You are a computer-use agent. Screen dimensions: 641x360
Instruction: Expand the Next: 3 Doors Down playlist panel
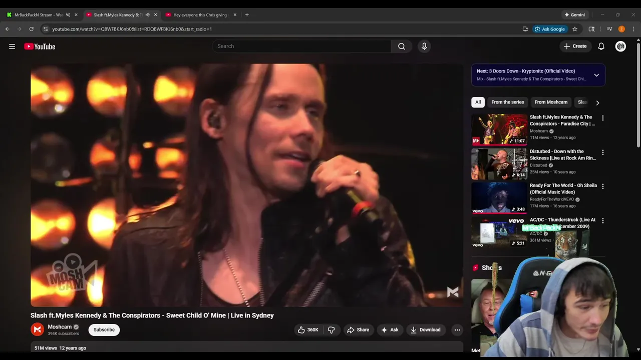596,75
